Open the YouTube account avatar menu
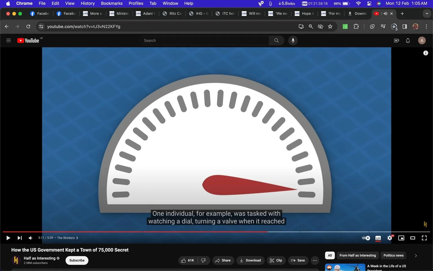Image resolution: width=433 pixels, height=271 pixels. 422,40
